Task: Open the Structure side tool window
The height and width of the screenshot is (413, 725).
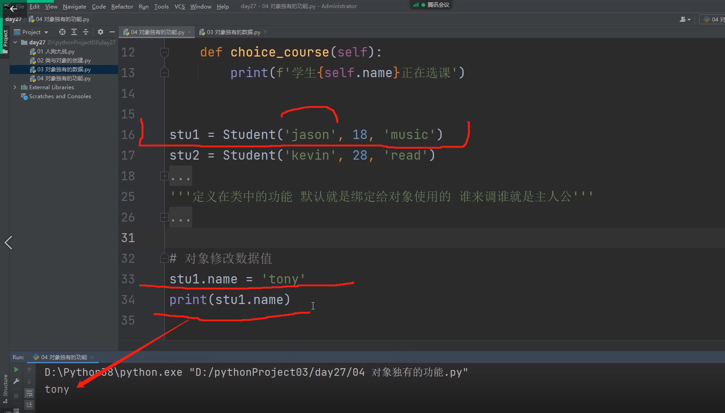Action: (5, 388)
